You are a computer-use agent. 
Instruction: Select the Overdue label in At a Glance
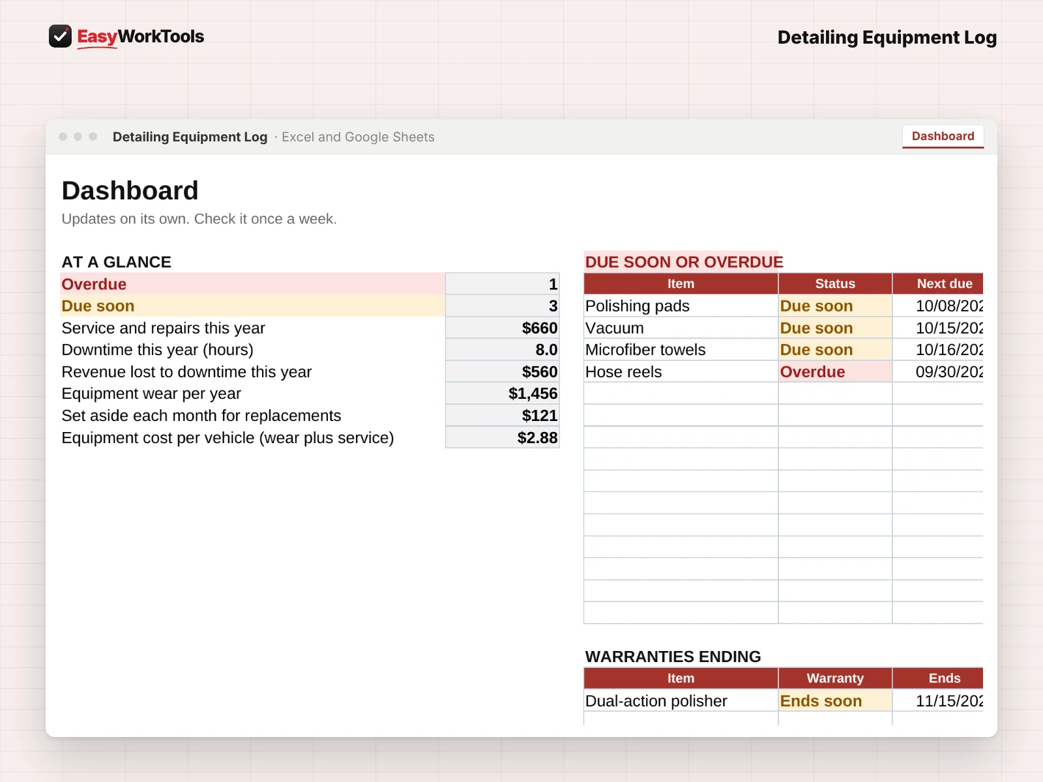tap(253, 284)
